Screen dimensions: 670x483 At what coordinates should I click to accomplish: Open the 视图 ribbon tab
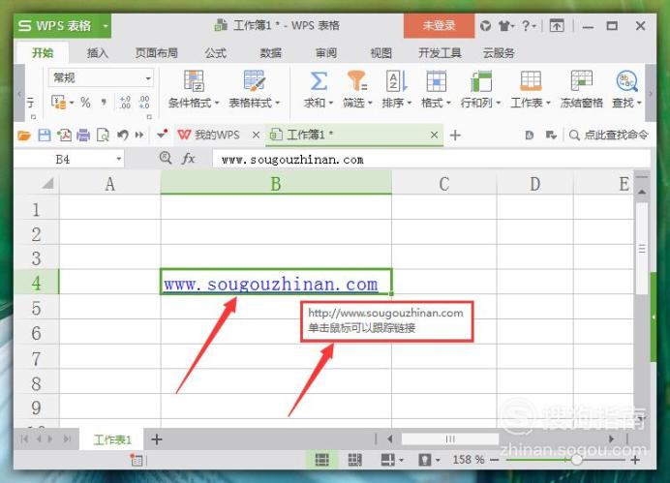click(x=381, y=53)
